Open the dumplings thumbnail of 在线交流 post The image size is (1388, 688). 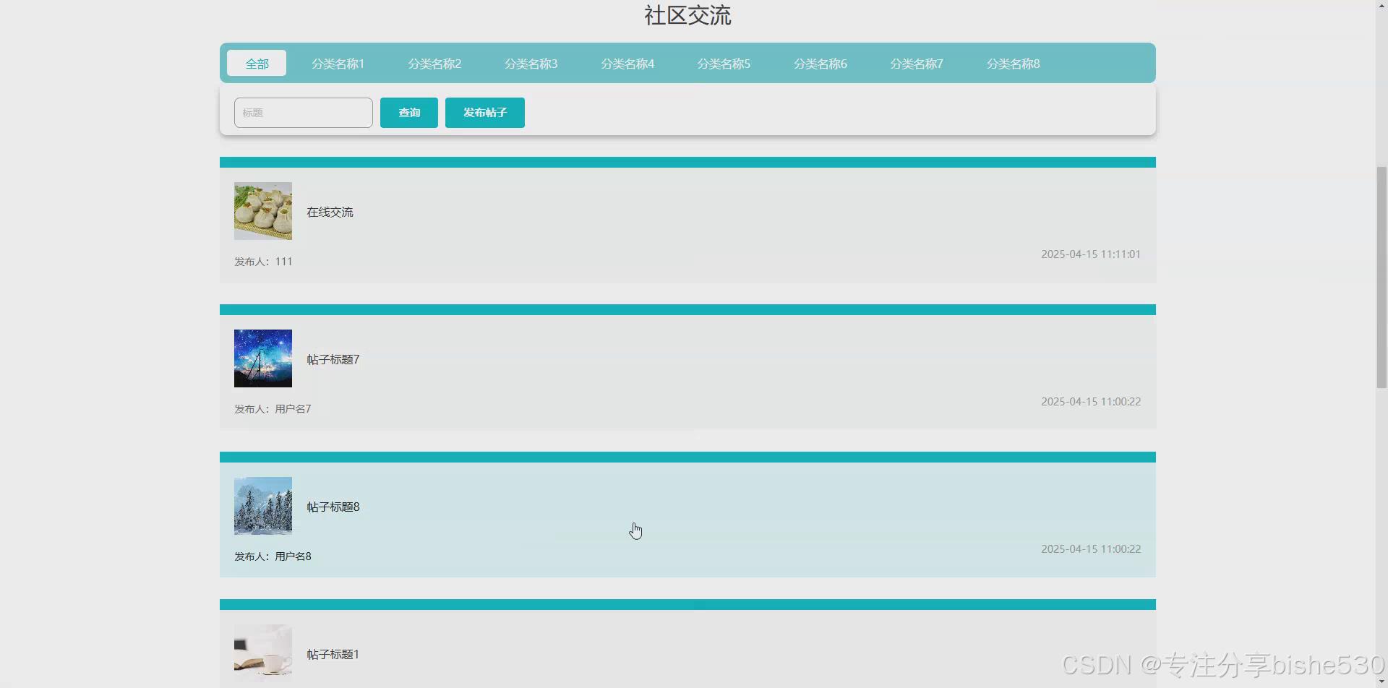point(263,211)
